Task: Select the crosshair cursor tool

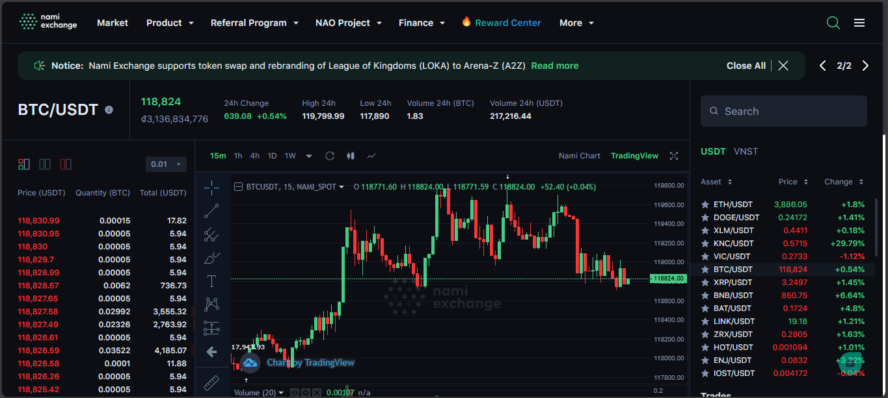Action: point(211,188)
